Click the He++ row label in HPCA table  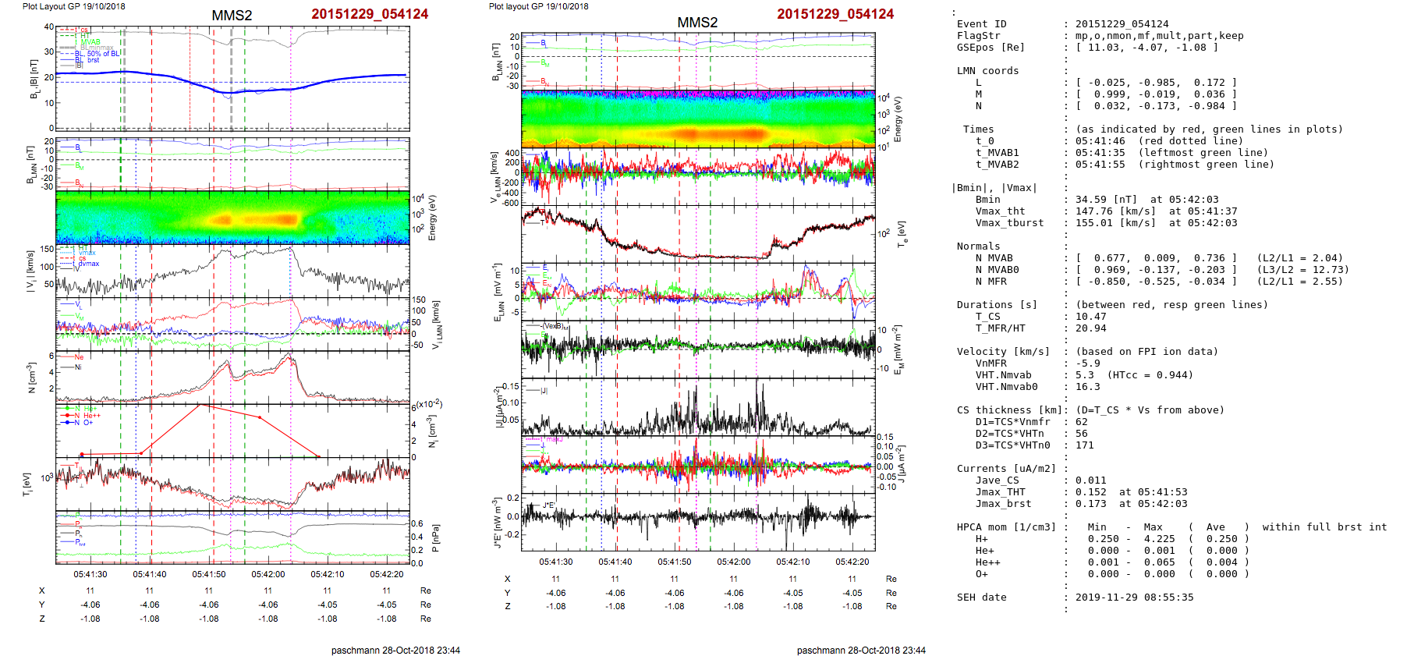[x=987, y=562]
